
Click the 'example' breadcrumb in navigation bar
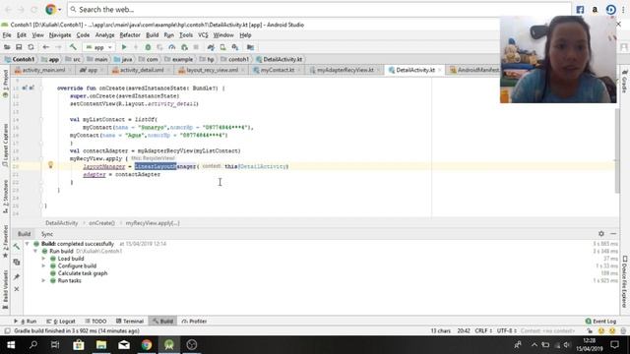[x=179, y=59]
